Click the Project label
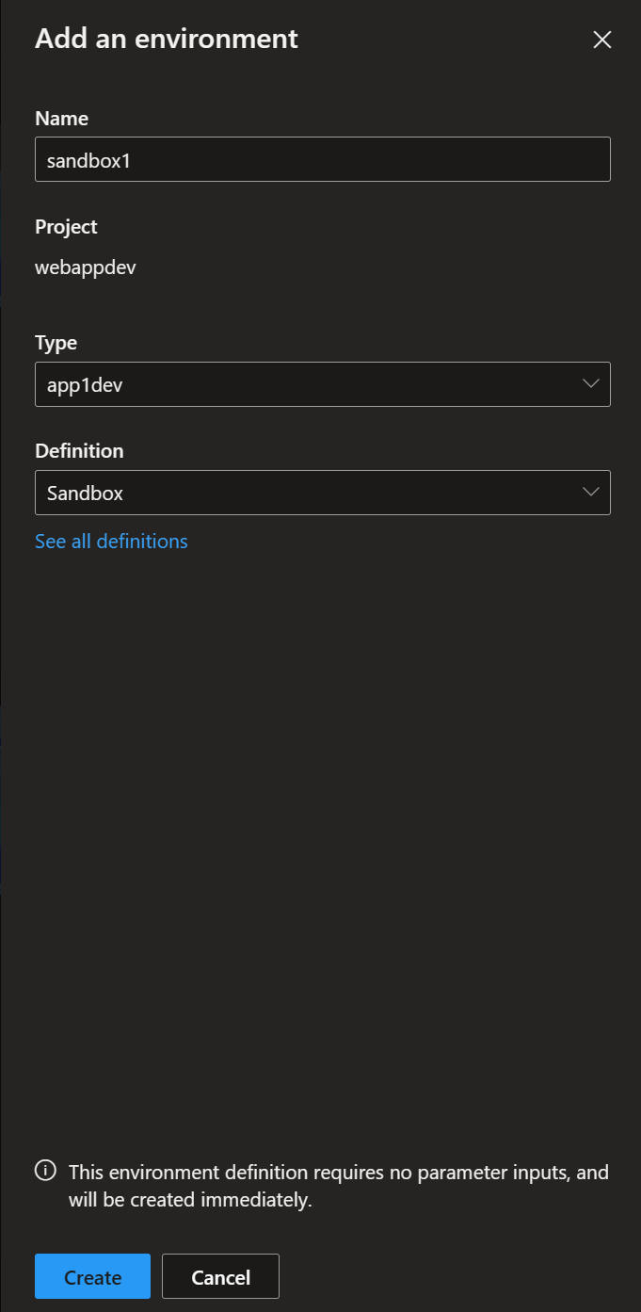 pyautogui.click(x=66, y=227)
